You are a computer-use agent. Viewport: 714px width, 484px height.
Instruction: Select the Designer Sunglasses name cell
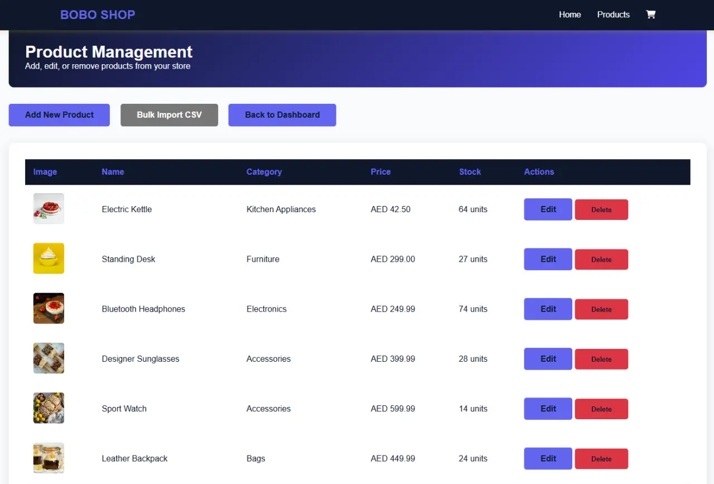(x=141, y=359)
